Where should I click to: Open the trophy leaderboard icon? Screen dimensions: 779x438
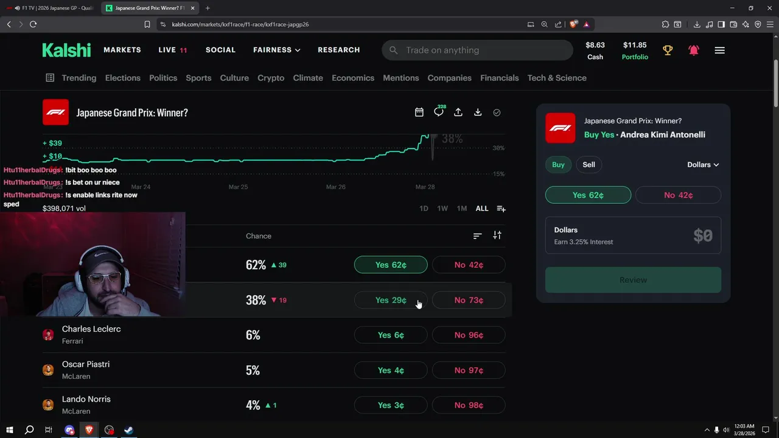[x=668, y=50]
